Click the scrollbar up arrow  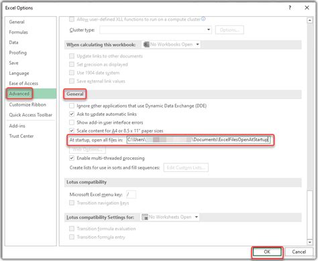click(310, 20)
